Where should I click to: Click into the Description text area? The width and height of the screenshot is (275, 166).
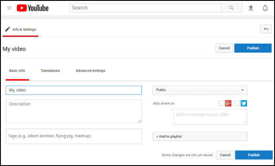[74, 111]
